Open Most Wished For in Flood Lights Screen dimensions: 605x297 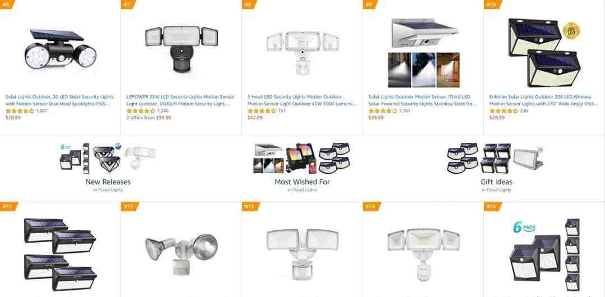point(302,182)
